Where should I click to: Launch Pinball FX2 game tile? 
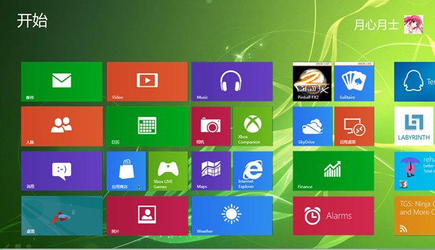[x=312, y=82]
